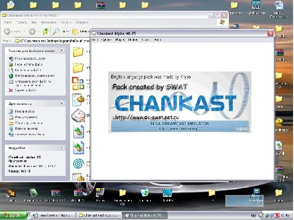Screen dimensions: 294x220
Task: Select the Recycle Bin desktop icon
Action: pos(145,193)
